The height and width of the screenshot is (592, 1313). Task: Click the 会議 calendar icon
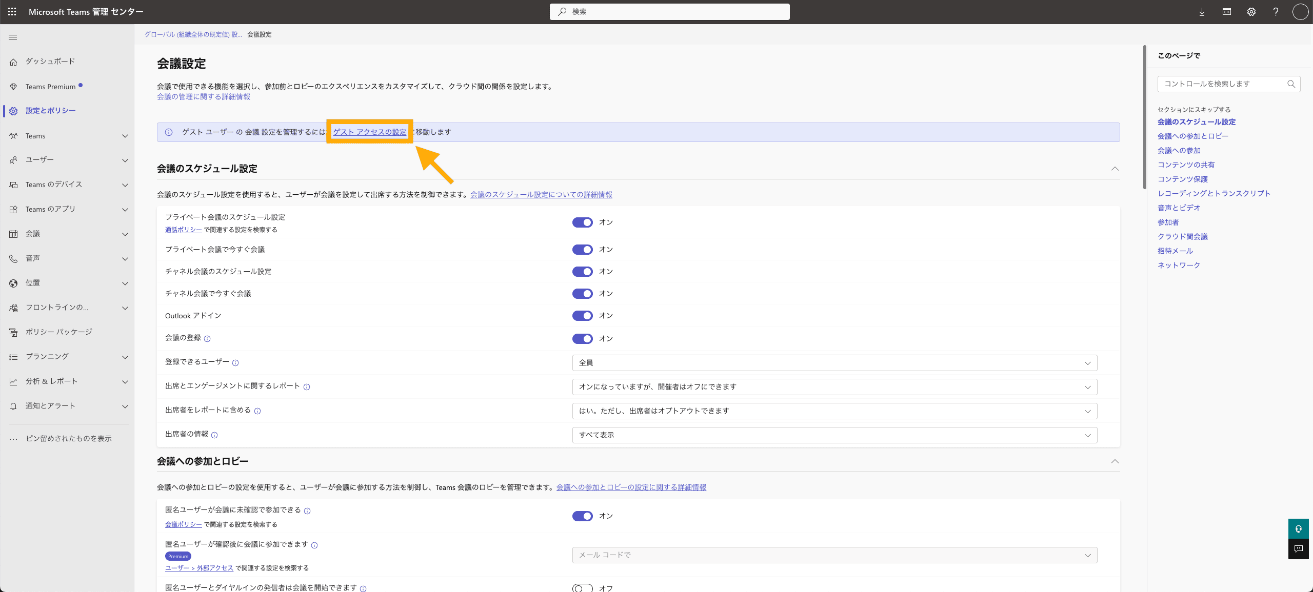pos(13,234)
